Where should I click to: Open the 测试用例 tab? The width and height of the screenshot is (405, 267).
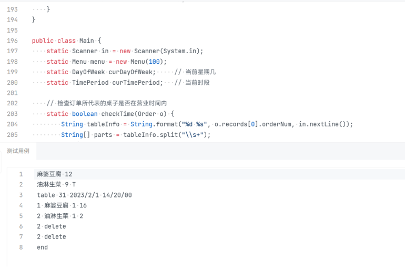(18, 151)
